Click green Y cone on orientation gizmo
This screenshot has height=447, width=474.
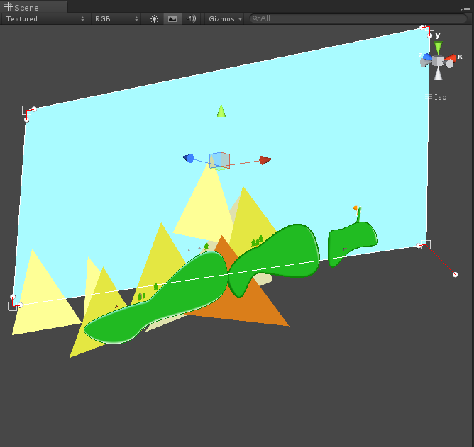coord(438,47)
